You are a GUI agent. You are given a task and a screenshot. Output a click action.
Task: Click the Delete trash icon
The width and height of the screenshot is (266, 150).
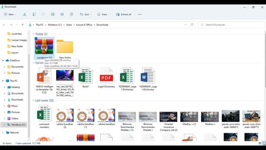(x=71, y=15)
